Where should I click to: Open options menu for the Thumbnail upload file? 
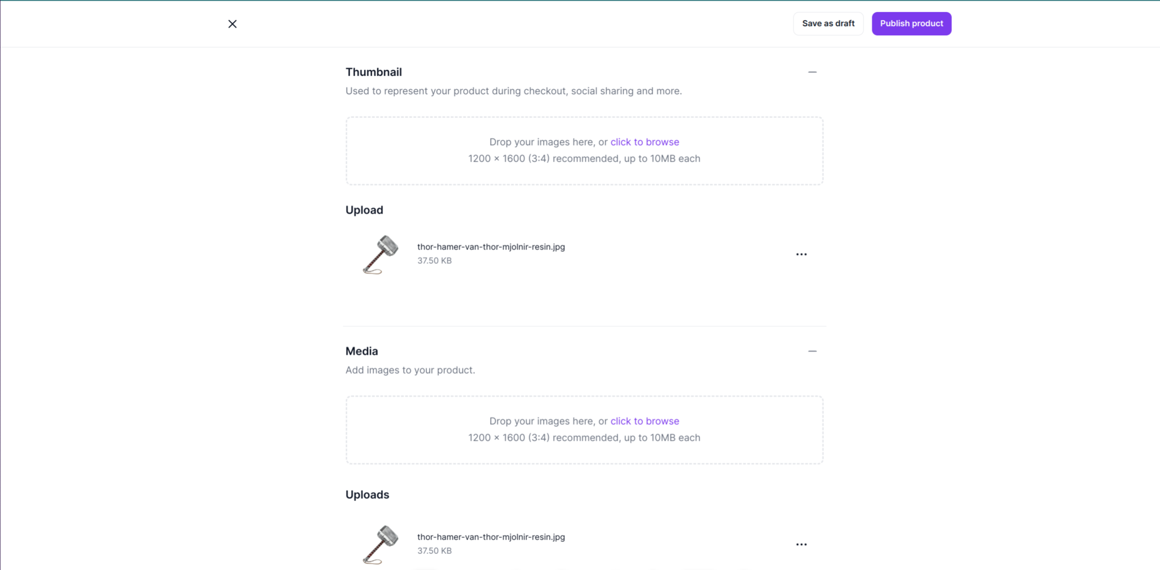tap(801, 254)
